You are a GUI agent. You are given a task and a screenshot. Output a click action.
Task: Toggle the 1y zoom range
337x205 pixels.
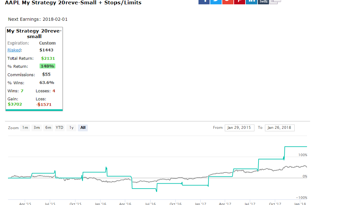pyautogui.click(x=71, y=128)
